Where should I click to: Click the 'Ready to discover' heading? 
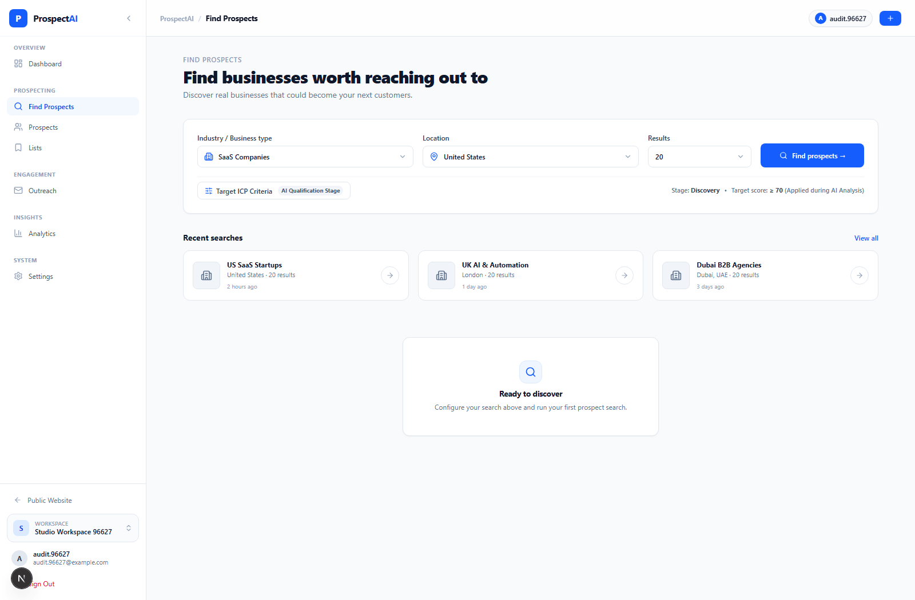(531, 394)
